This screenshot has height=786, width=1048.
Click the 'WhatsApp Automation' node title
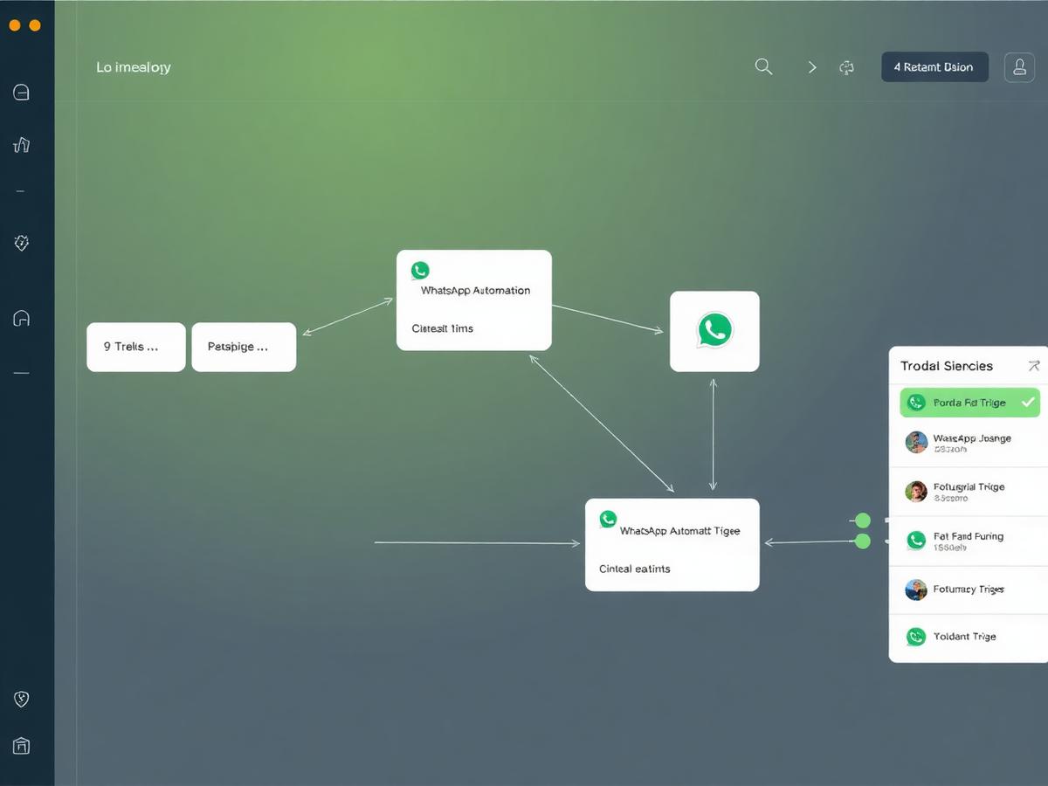pyautogui.click(x=475, y=291)
